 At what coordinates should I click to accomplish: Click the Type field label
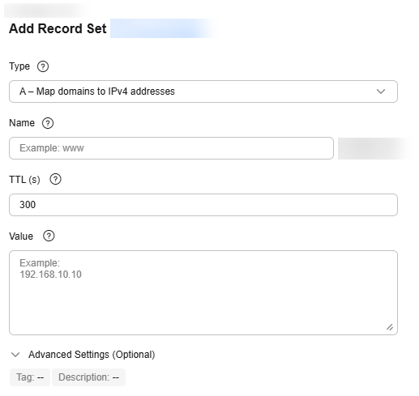(19, 66)
